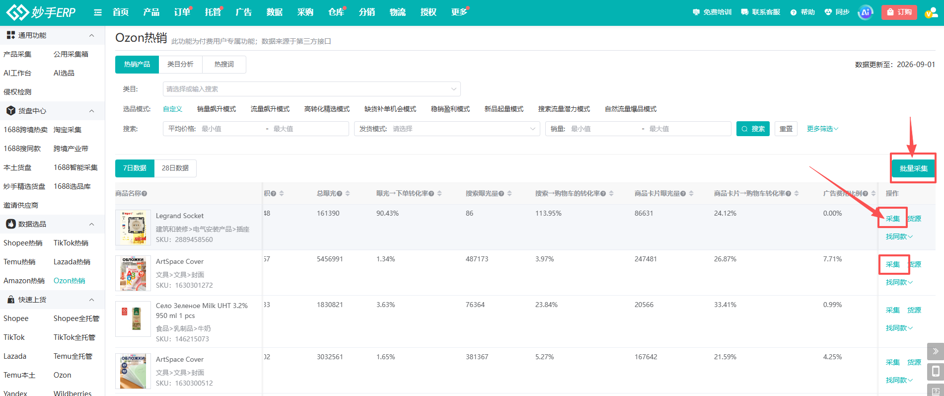This screenshot has width=944, height=396.
Task: Sort by 曝光→下单转化率 column arrows
Action: pyautogui.click(x=439, y=193)
